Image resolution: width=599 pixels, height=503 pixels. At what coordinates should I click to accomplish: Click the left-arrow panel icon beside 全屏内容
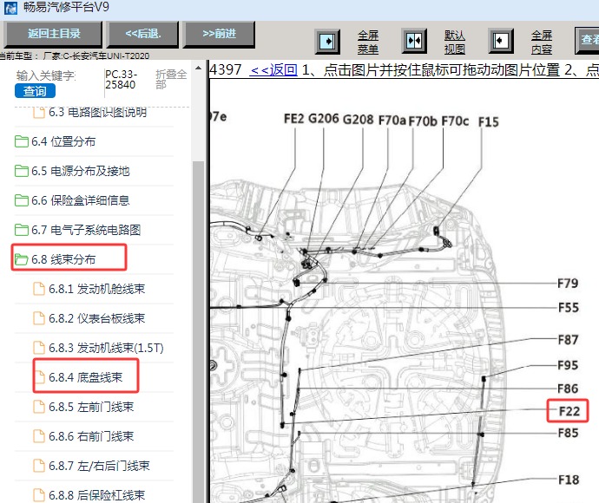point(501,41)
